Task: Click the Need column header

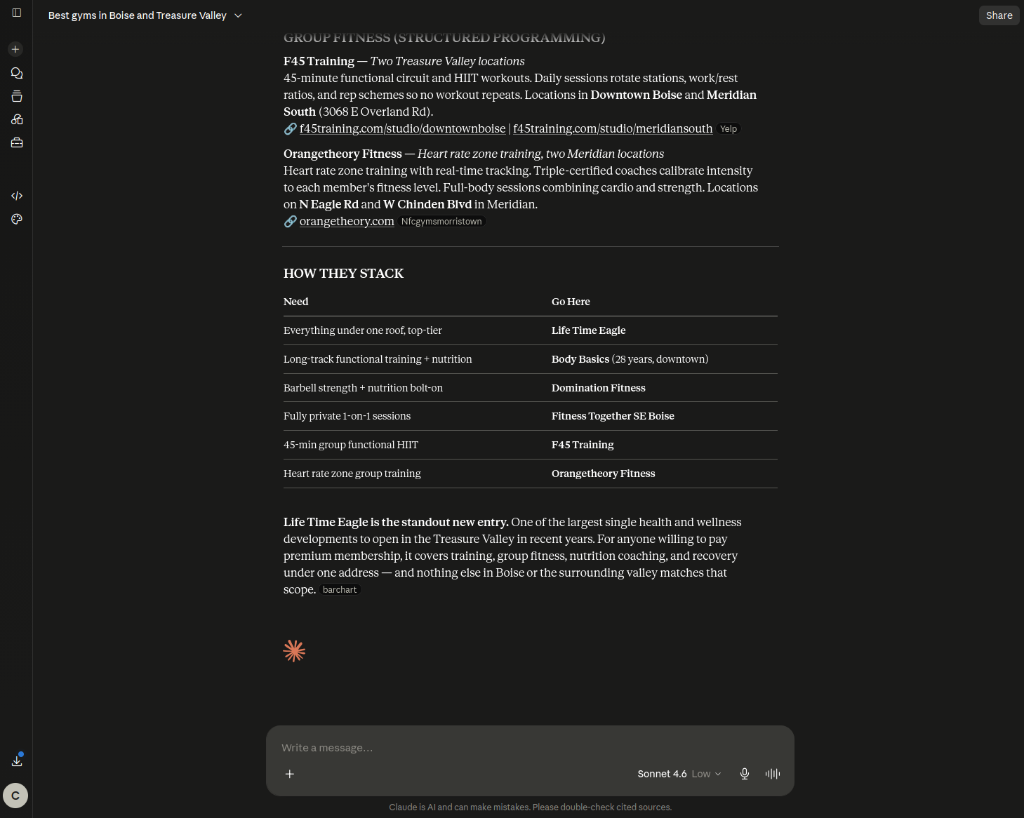Action: [295, 302]
